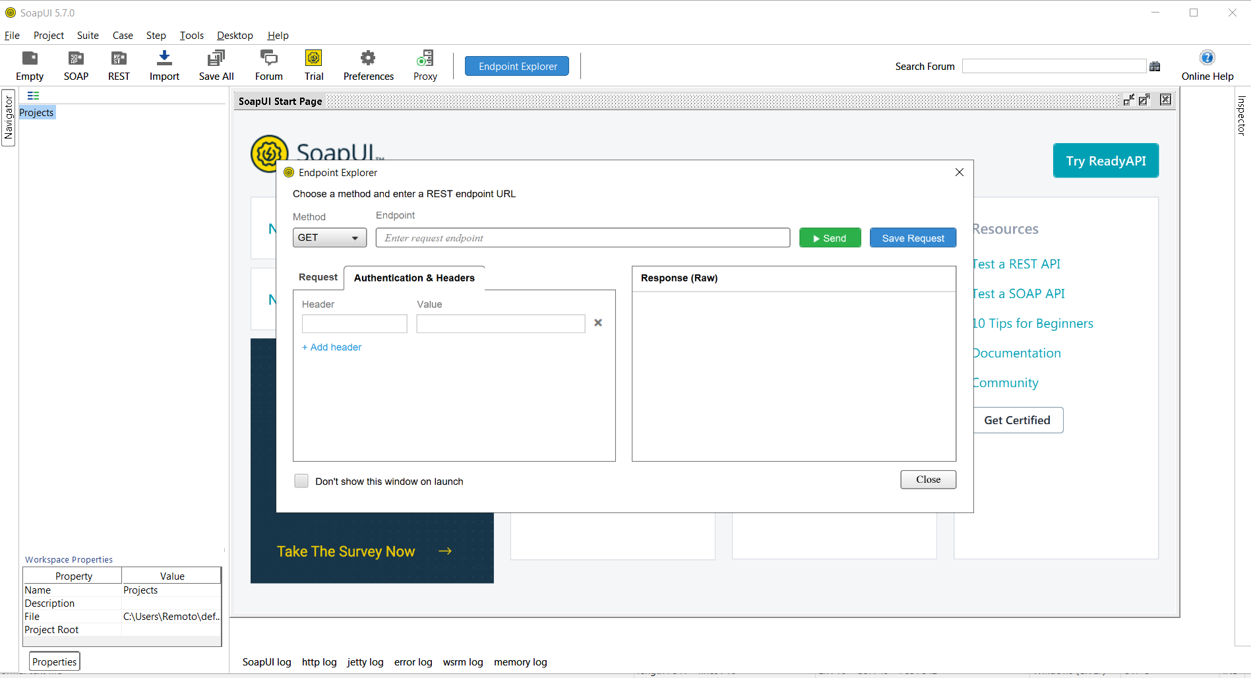Click the search forum binoculars icon

[x=1155, y=67]
